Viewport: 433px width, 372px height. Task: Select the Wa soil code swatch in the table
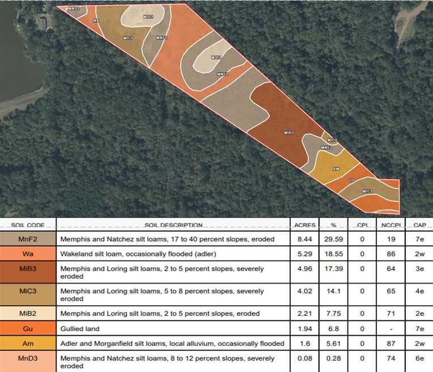[x=28, y=253]
